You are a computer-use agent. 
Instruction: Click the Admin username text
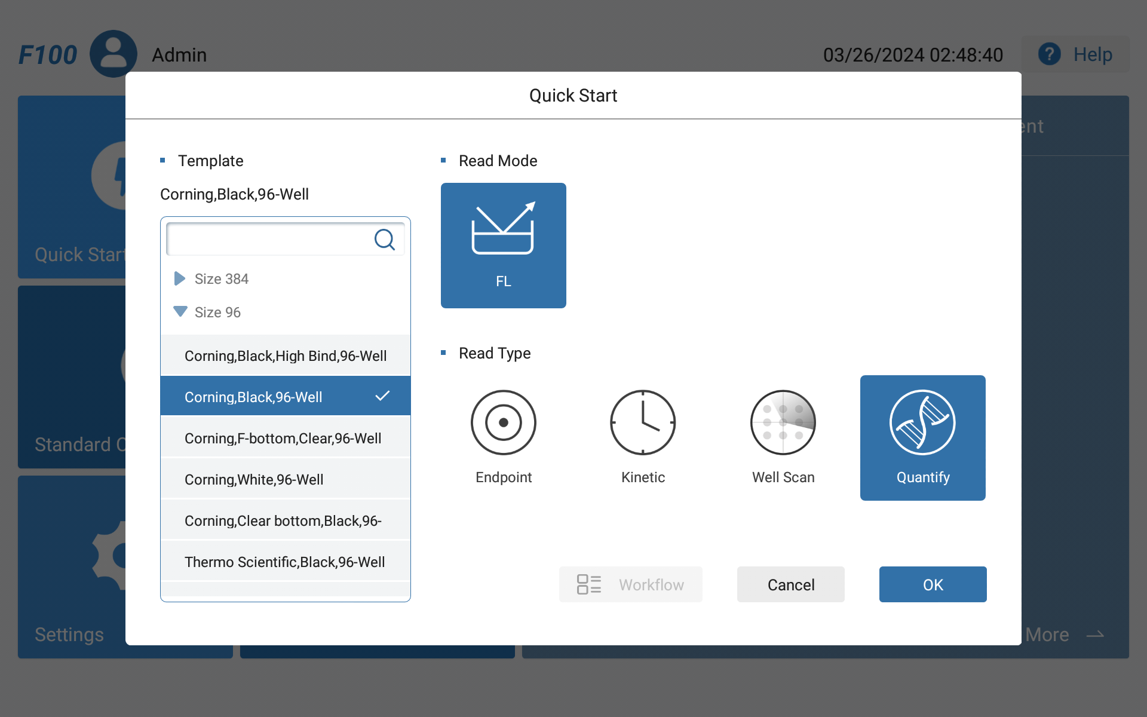click(x=179, y=55)
